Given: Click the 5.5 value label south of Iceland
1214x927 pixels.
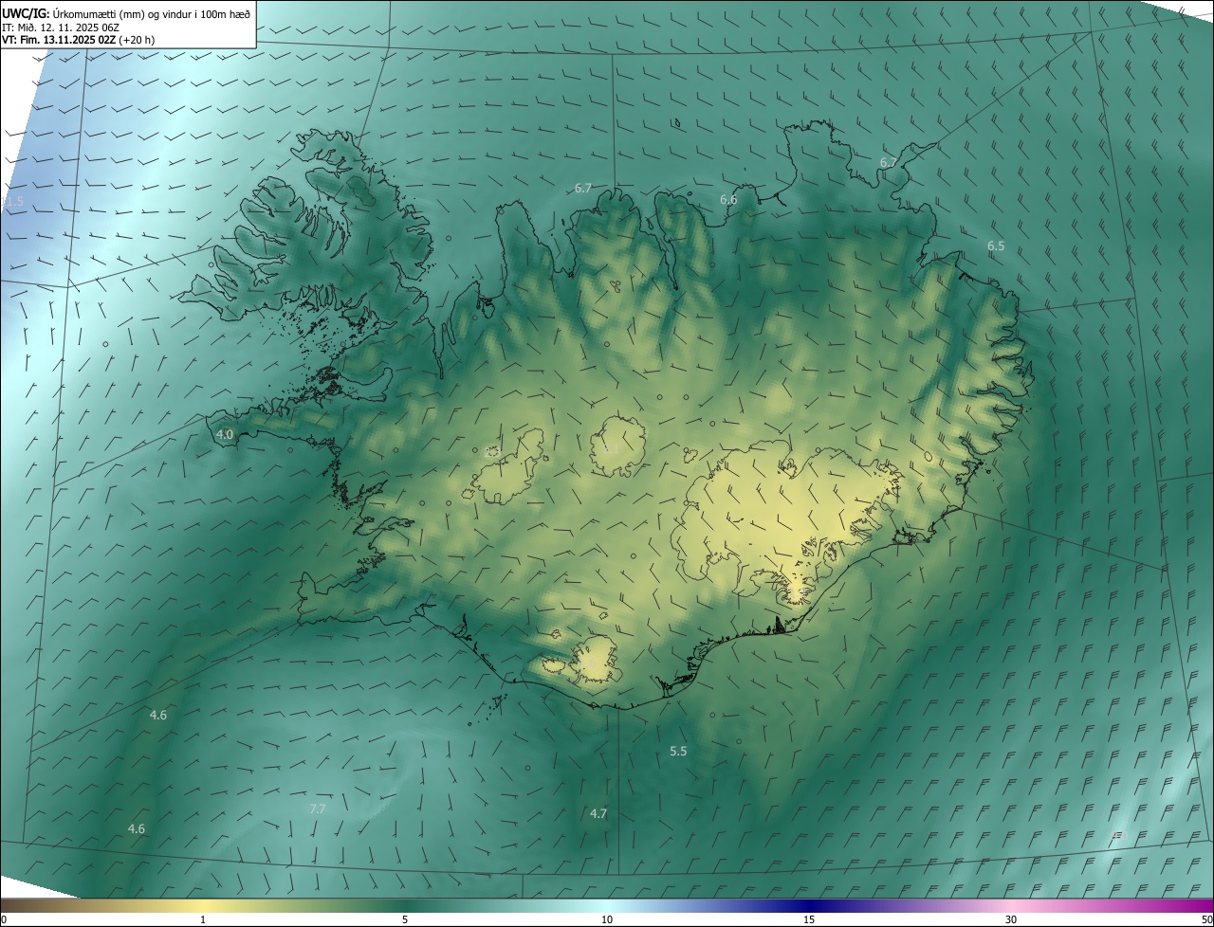Looking at the screenshot, I should click(x=678, y=752).
